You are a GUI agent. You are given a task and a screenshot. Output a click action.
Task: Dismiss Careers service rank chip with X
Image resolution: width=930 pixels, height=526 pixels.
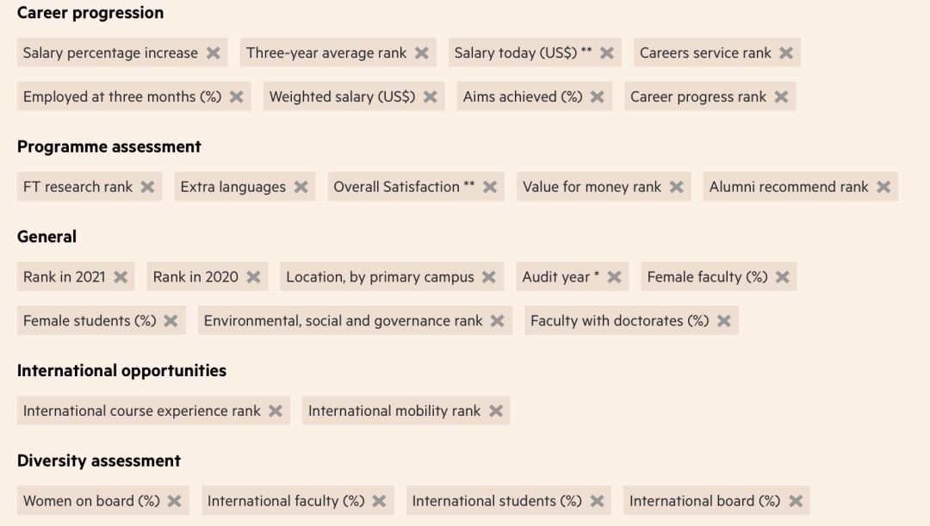coord(786,53)
